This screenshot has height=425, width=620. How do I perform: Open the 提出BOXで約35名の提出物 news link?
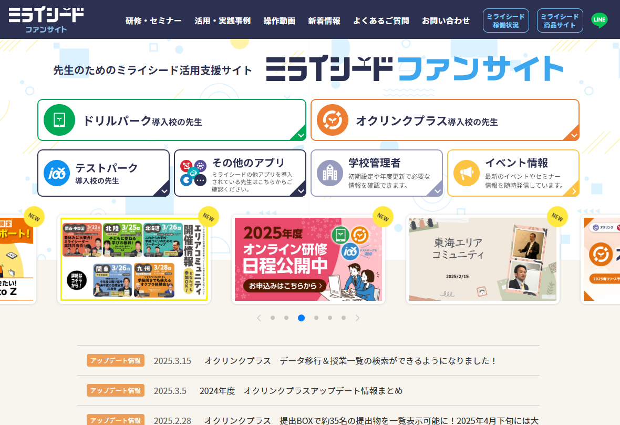click(371, 420)
